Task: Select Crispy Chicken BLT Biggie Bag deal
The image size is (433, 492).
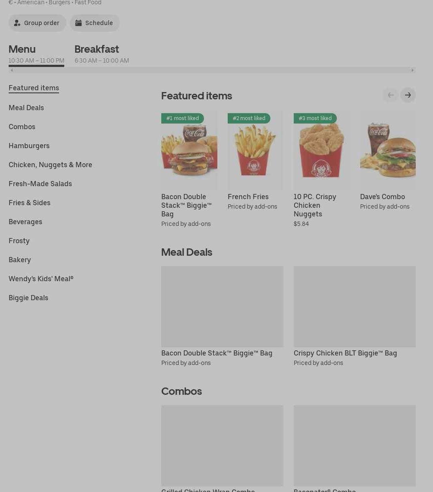Action: (355, 316)
